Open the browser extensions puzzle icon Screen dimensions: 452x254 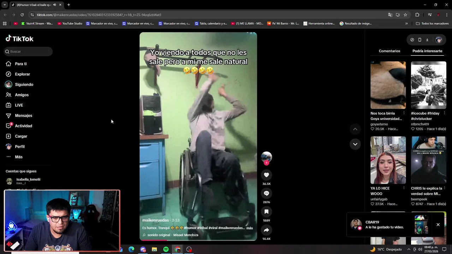(x=417, y=15)
